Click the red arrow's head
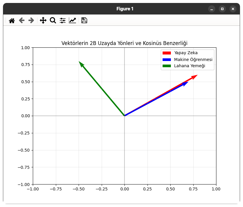 (195, 76)
